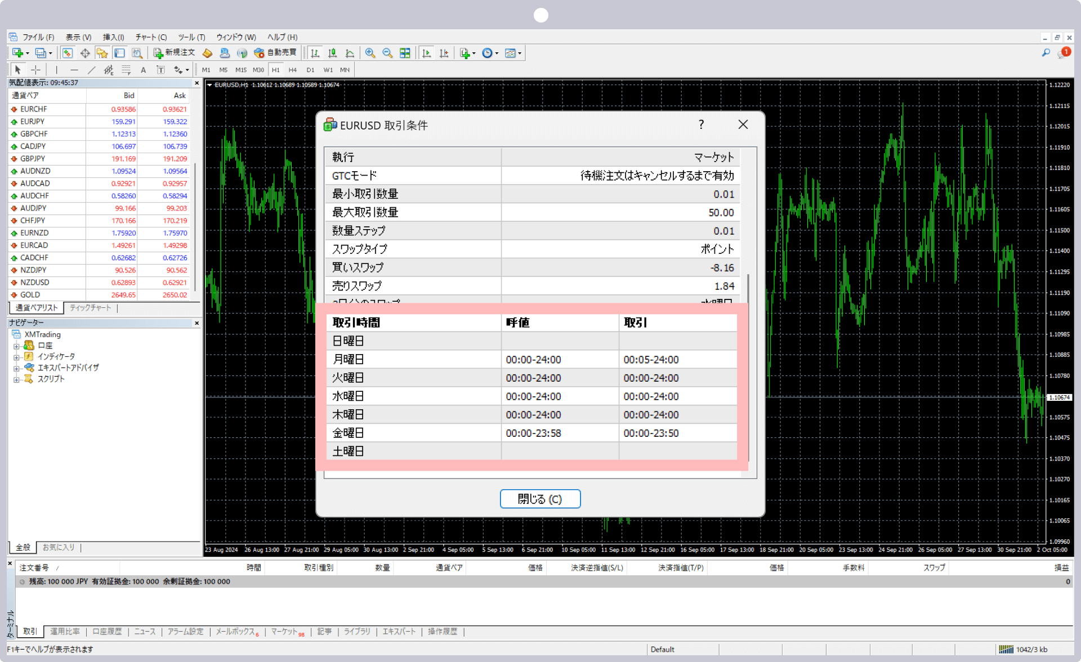Select the vertical line drawing tool
The height and width of the screenshot is (662, 1081).
click(x=56, y=70)
